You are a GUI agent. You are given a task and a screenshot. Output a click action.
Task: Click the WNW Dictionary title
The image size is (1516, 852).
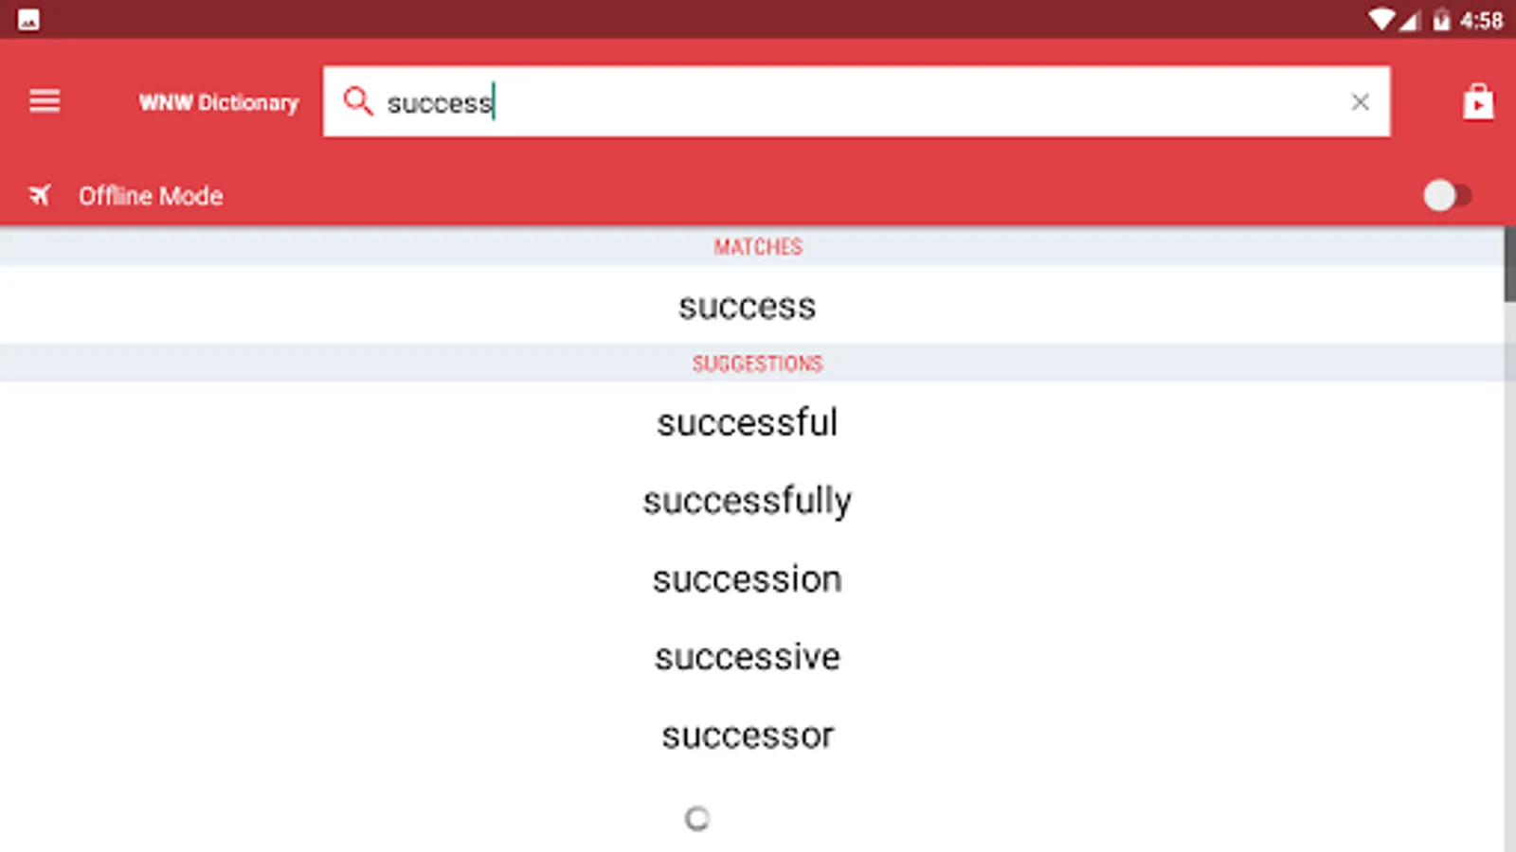pos(219,102)
